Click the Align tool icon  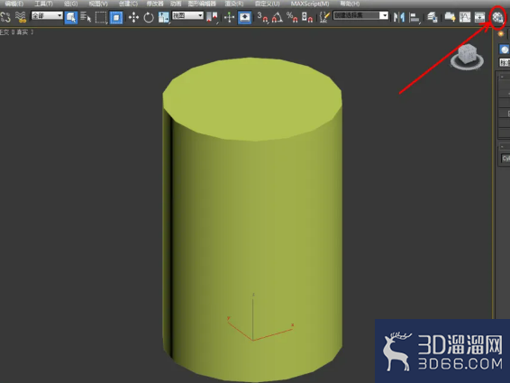[x=414, y=17]
